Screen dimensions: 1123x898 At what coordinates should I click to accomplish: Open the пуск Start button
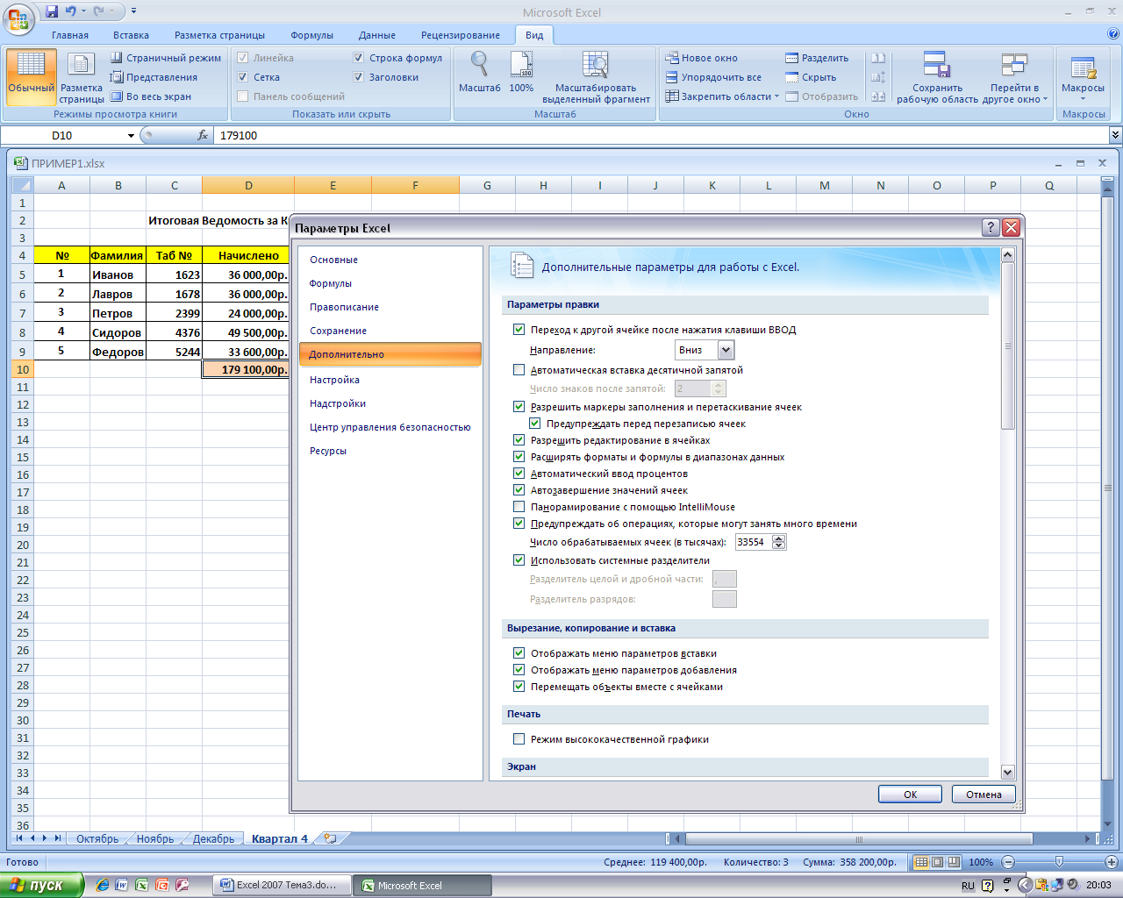point(41,885)
